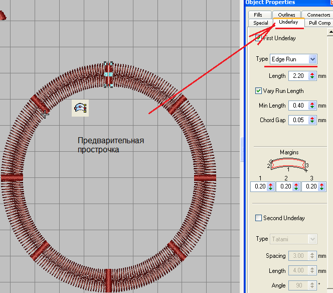Toggle the First Underlay checkbox
Viewport: 333px width, 293px height.
pyautogui.click(x=259, y=38)
